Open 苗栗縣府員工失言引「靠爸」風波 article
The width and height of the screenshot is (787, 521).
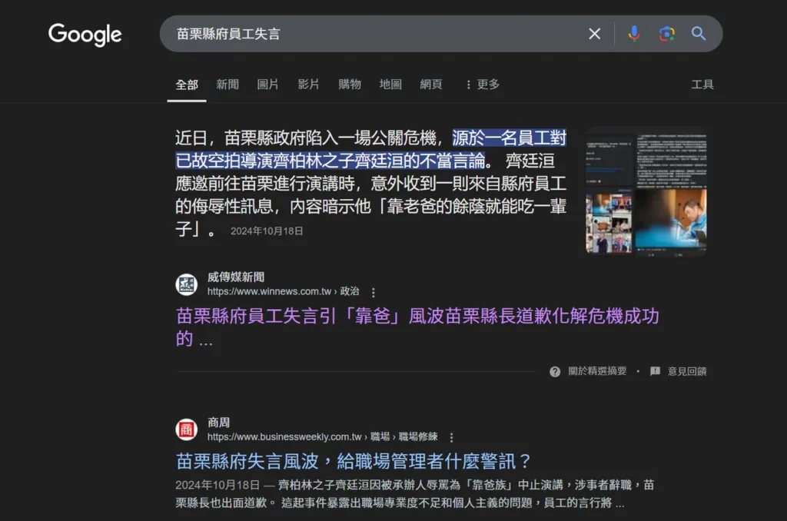pos(417,327)
